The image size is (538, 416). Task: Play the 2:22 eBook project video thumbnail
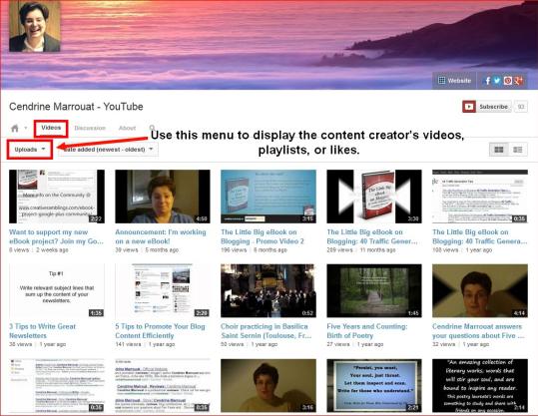[x=57, y=197]
